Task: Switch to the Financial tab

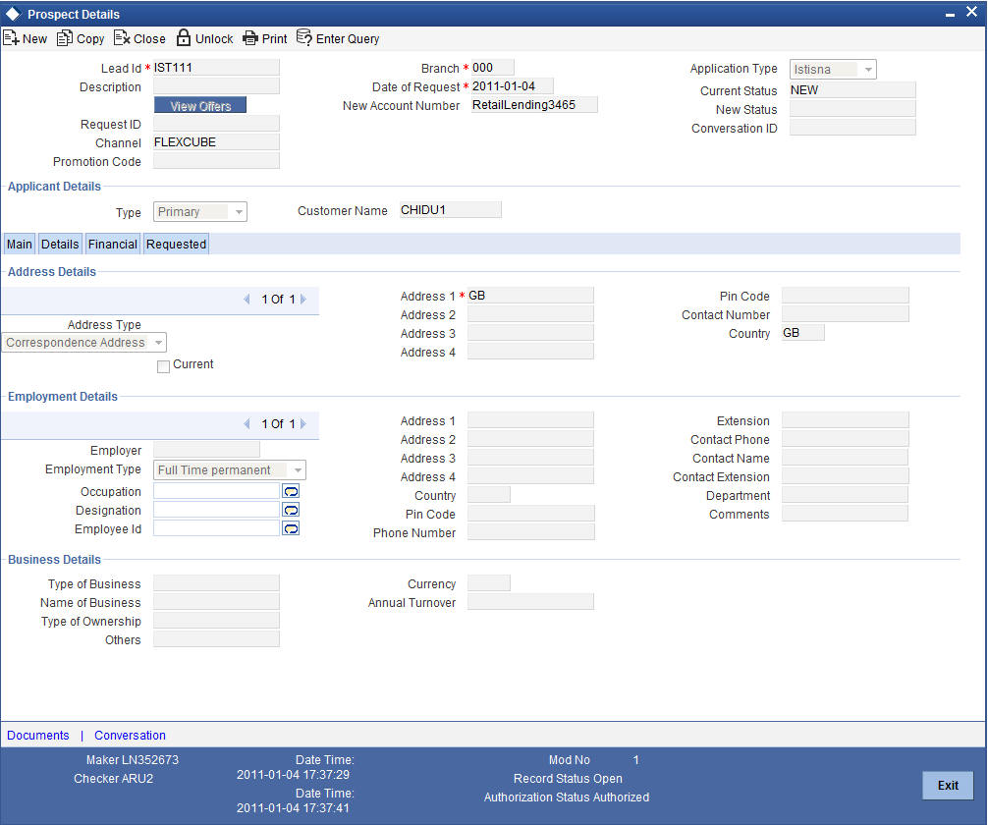Action: click(x=113, y=244)
